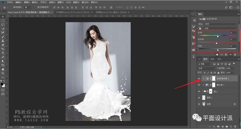Select the Hand tool

coord(3,69)
